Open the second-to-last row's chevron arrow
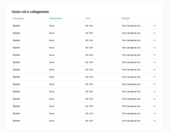Screen dimensions: 171x132 click(155, 114)
